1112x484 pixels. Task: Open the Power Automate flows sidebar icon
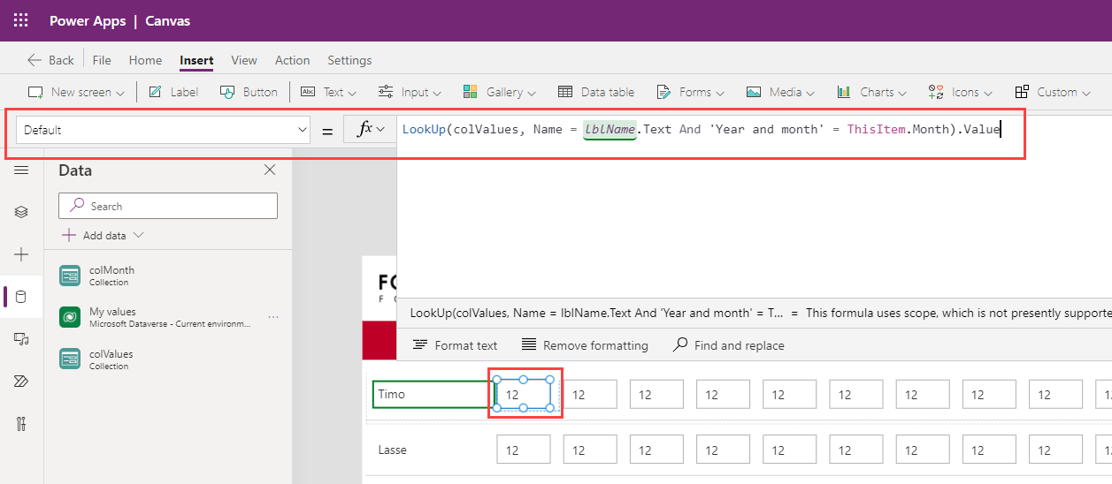pos(21,382)
